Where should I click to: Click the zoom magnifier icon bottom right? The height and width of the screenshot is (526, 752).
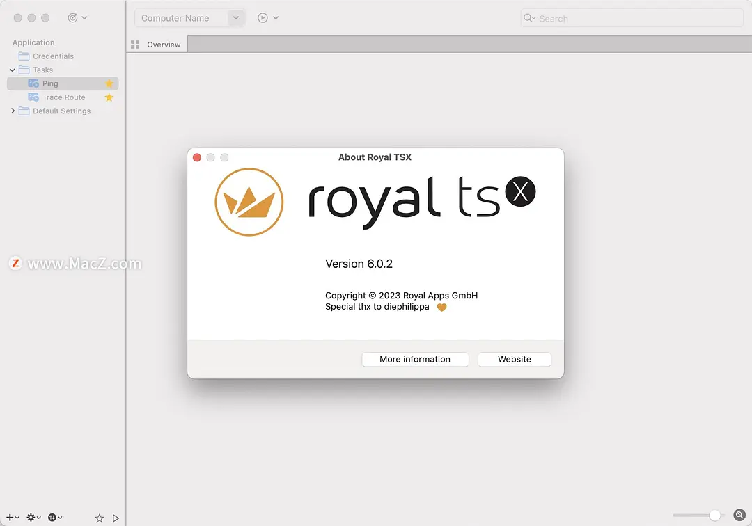(x=739, y=515)
